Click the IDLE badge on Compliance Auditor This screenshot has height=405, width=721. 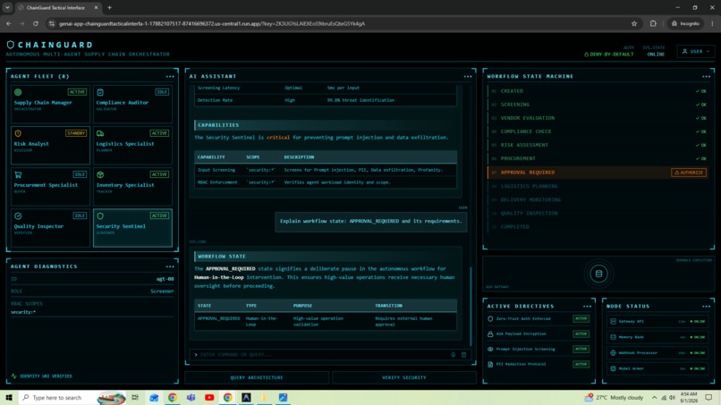162,92
